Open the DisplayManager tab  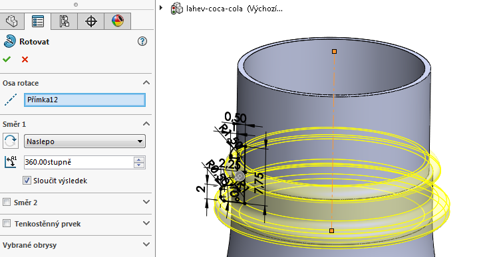117,21
